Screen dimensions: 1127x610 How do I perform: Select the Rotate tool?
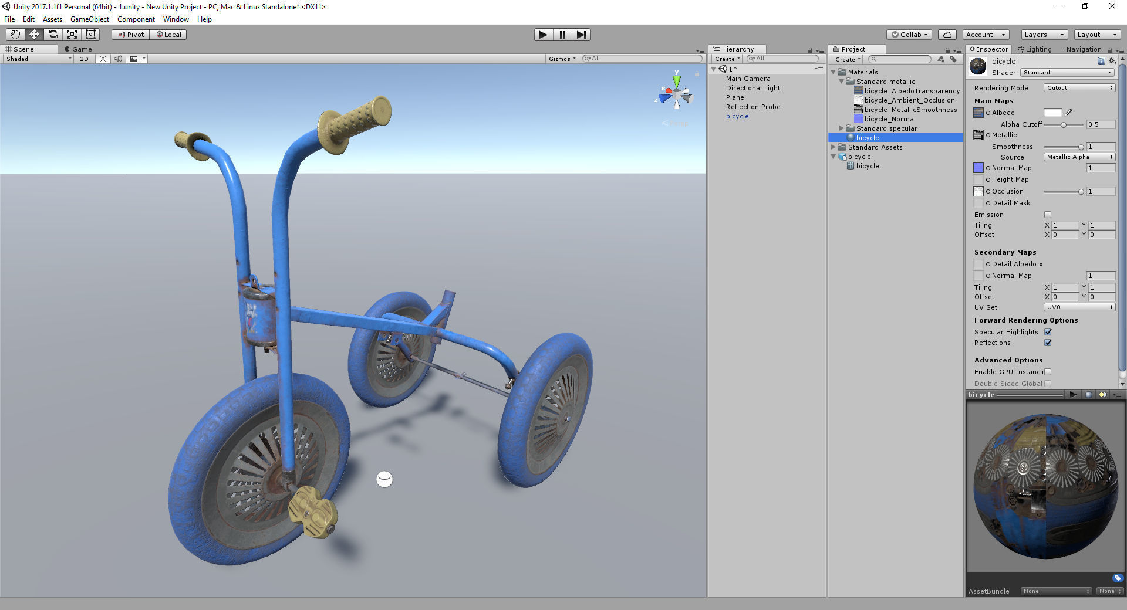[53, 35]
